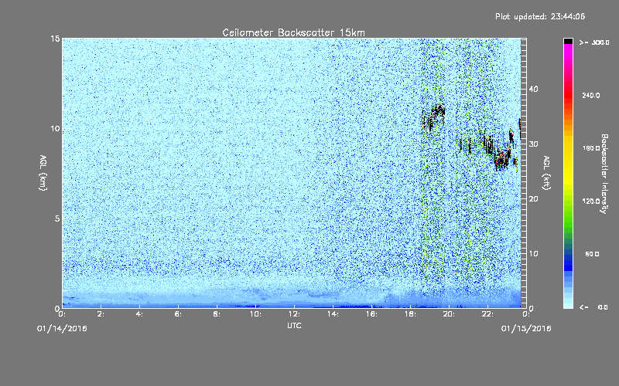Click the 'Ceilometer Backscatter 15km' plot title
619x386 pixels.
point(293,32)
